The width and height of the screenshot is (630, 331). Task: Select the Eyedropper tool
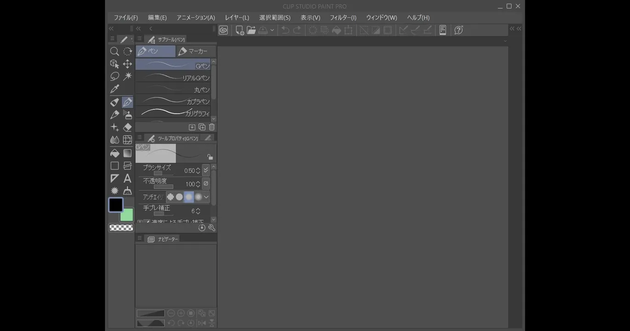coord(114,89)
